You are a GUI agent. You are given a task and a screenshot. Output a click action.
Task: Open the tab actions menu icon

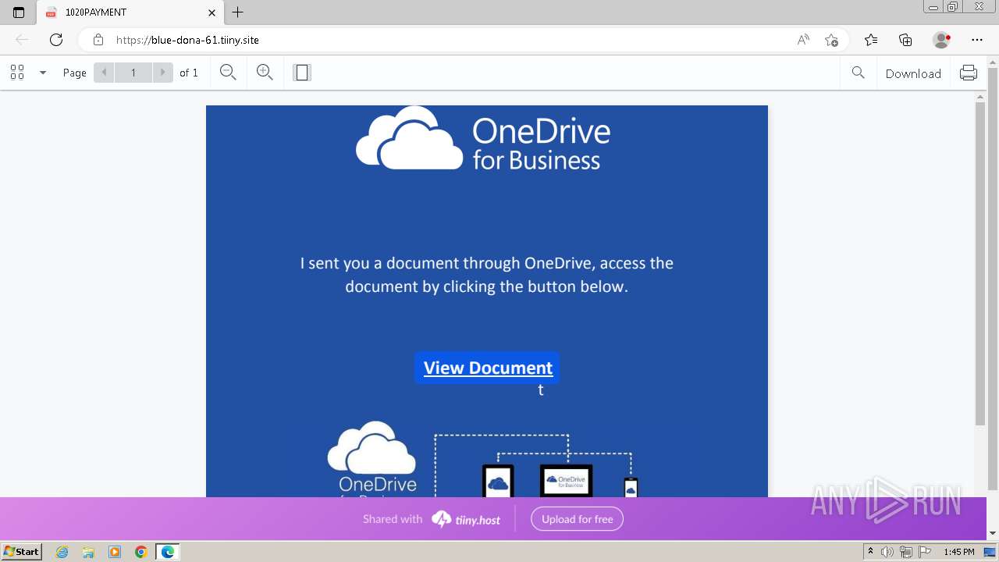coord(19,12)
